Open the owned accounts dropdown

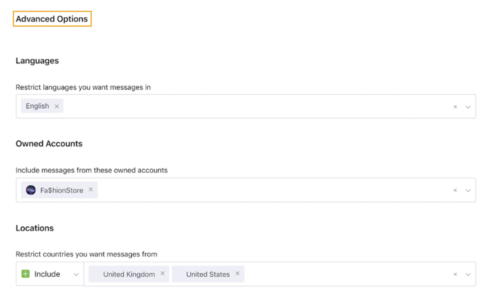click(x=468, y=190)
